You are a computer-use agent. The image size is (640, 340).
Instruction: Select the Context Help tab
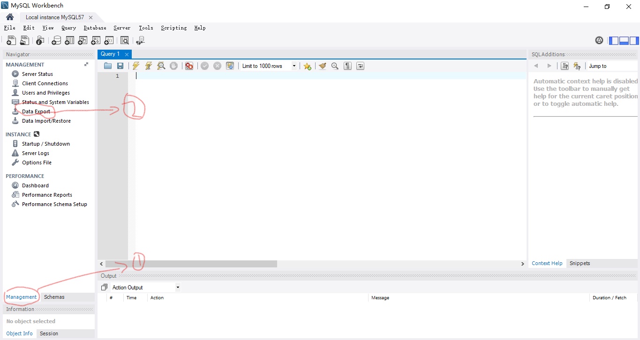(547, 263)
